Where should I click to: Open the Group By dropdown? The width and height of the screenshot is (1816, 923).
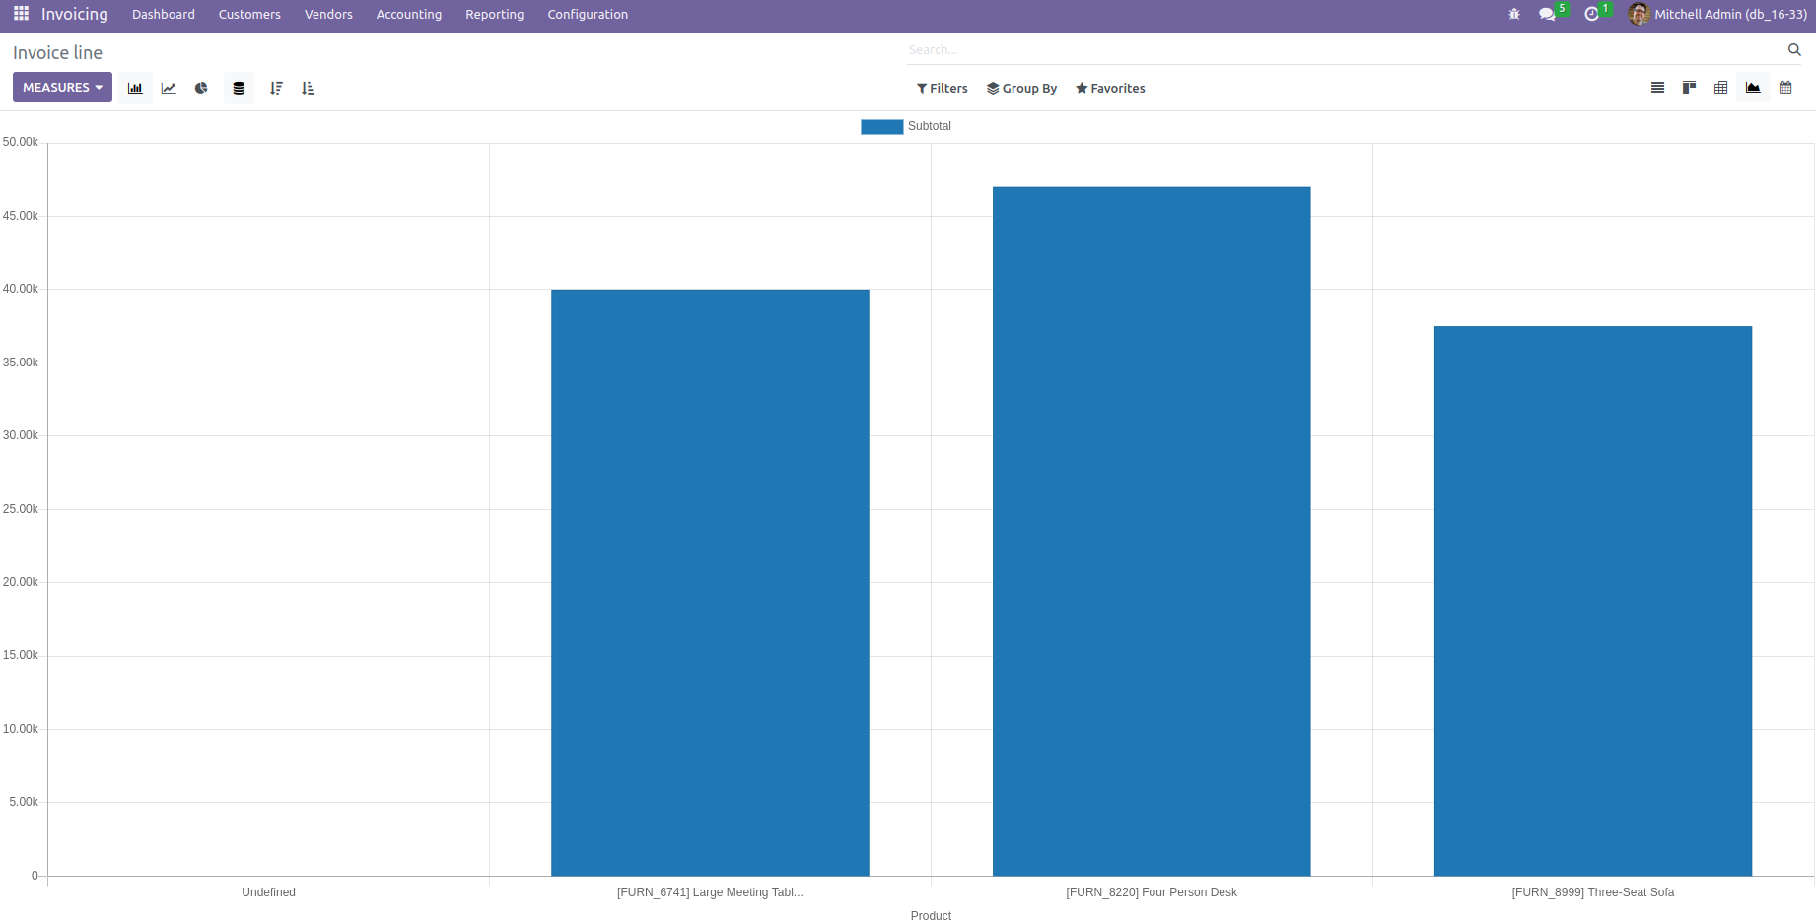tap(1021, 88)
